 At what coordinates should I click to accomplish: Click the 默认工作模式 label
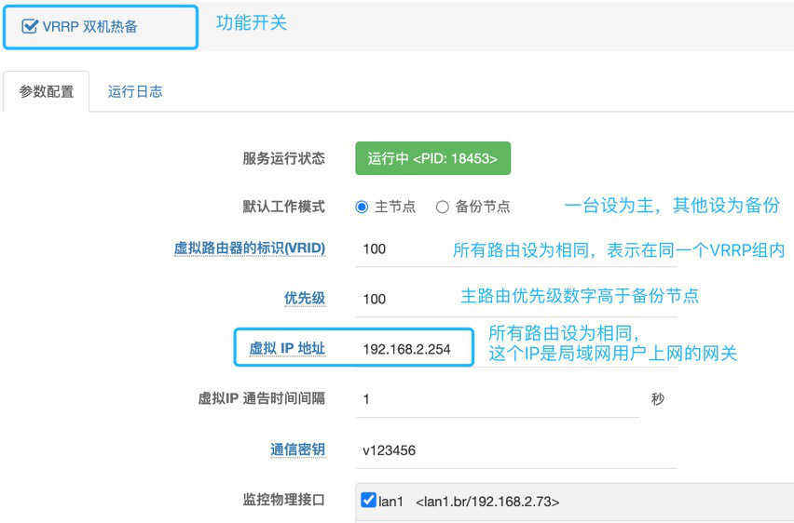point(283,207)
